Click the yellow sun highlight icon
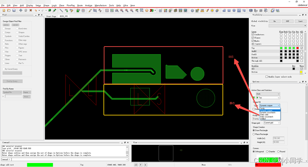The width and height of the screenshot is (308, 167). 212,11
